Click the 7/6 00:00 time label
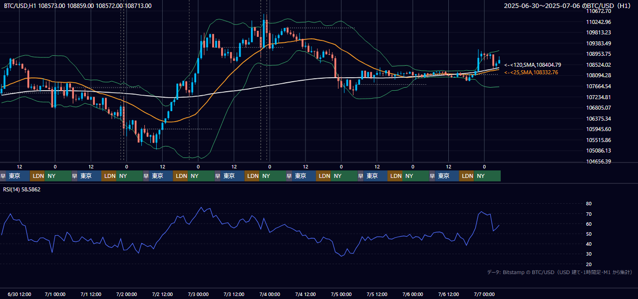 [x=413, y=295]
